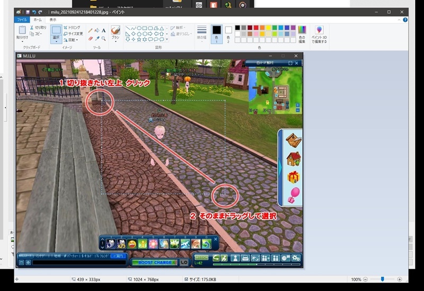Image resolution: width=424 pixels, height=291 pixels.
Task: Set Color 2 as active color
Action: [228, 33]
